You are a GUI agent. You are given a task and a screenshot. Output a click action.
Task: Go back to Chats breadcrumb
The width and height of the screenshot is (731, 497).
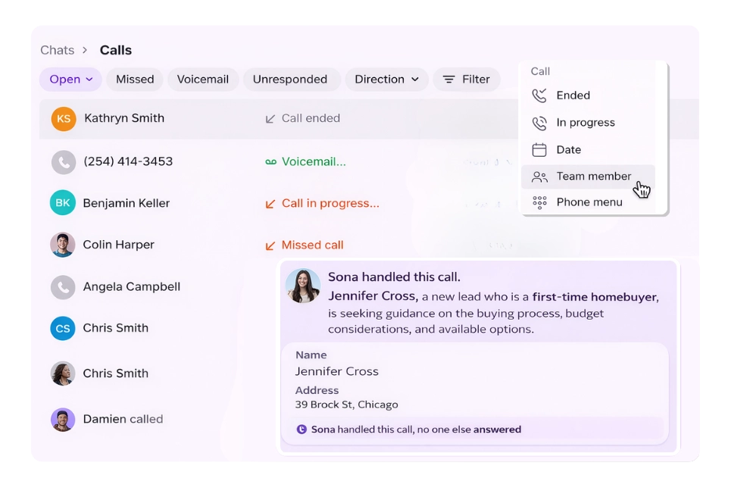(x=58, y=50)
